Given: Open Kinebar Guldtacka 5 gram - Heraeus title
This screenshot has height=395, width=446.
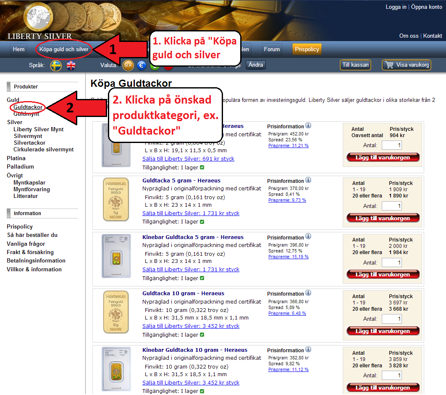Looking at the screenshot, I should pos(193,237).
